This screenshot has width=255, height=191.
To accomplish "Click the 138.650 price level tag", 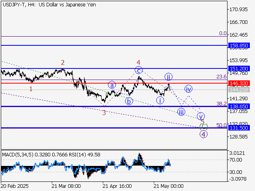I will click(x=239, y=106).
